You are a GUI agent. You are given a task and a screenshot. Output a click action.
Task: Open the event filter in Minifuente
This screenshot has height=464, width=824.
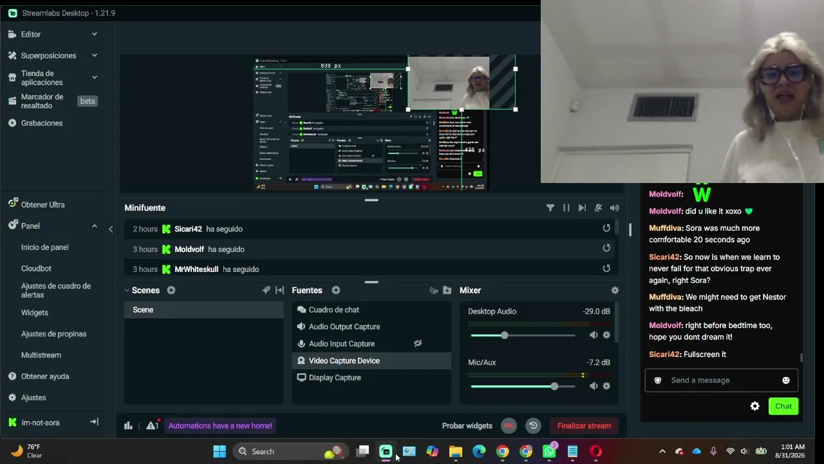coord(550,208)
